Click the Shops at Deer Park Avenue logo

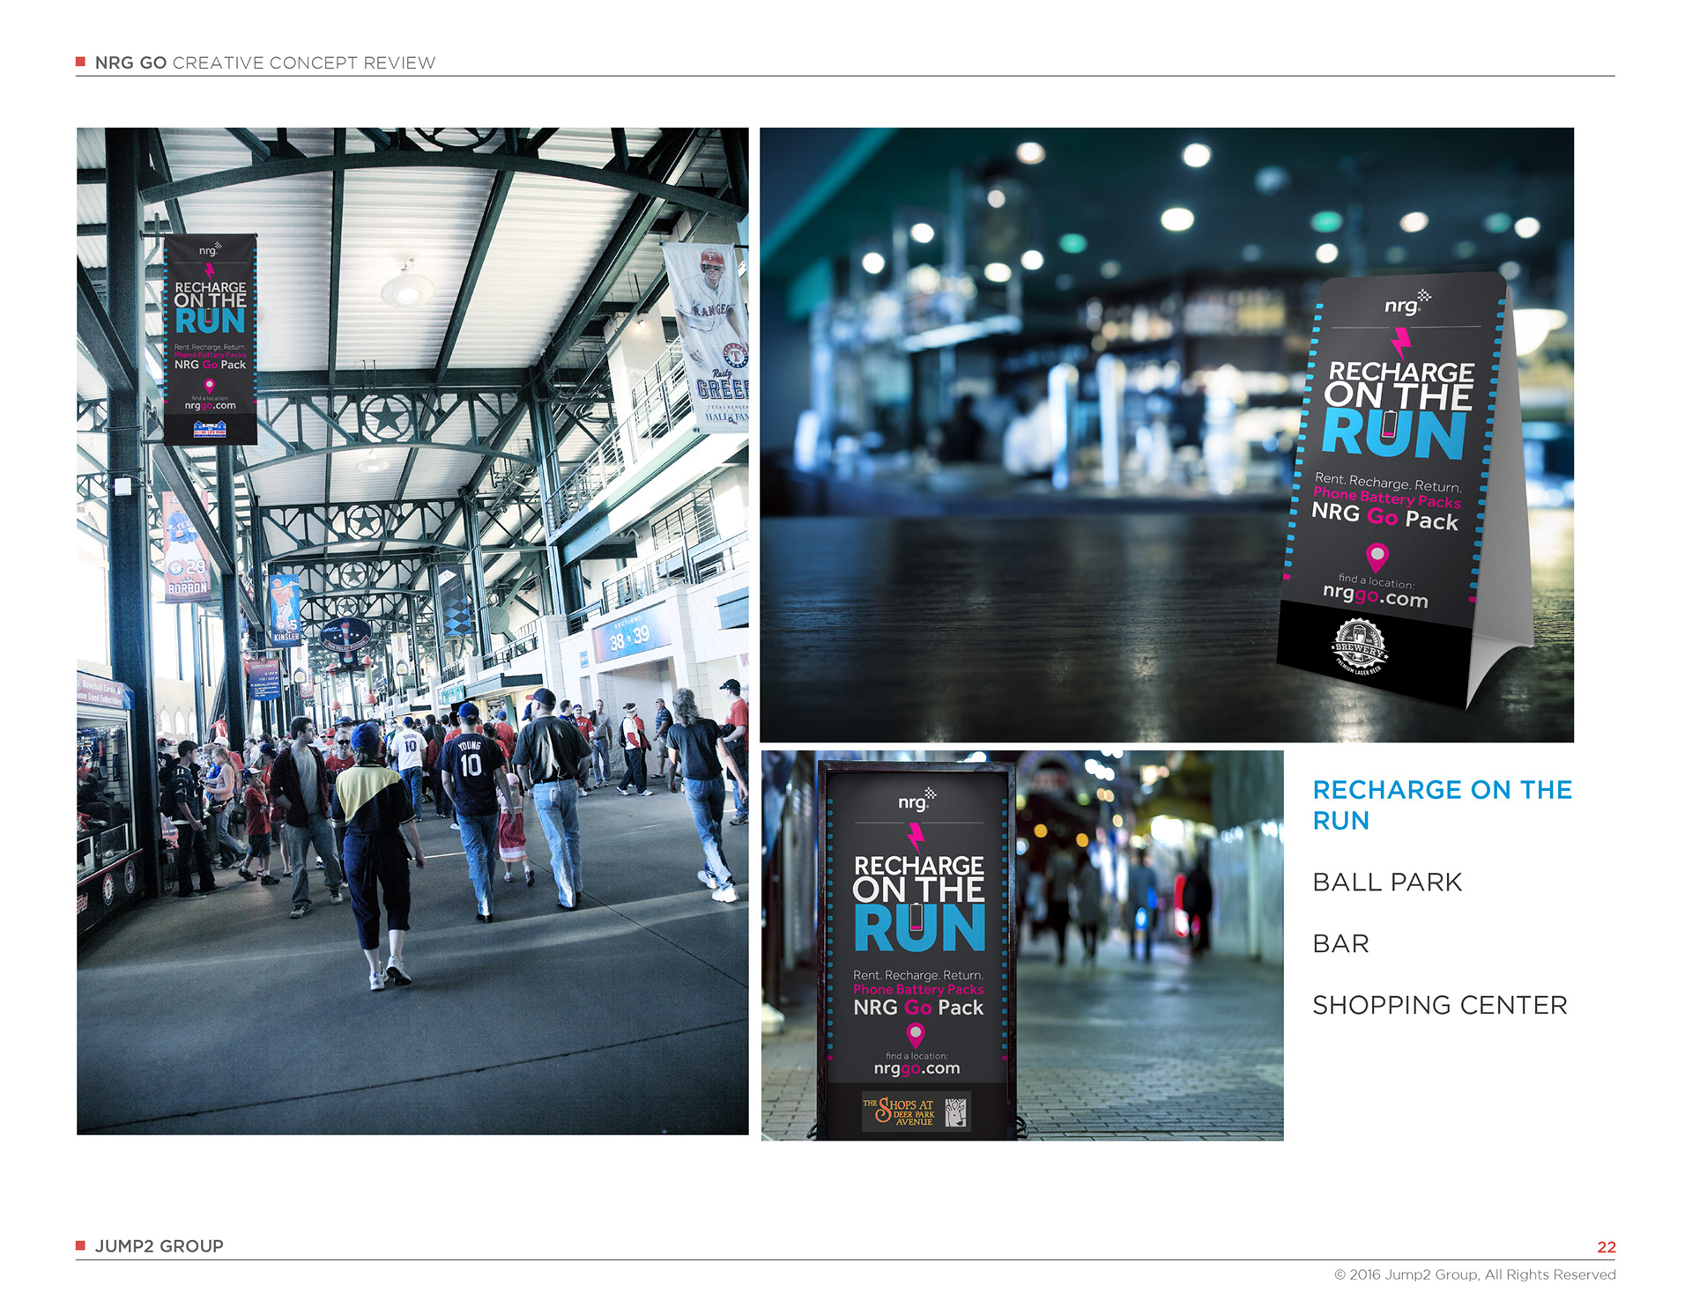click(916, 1111)
